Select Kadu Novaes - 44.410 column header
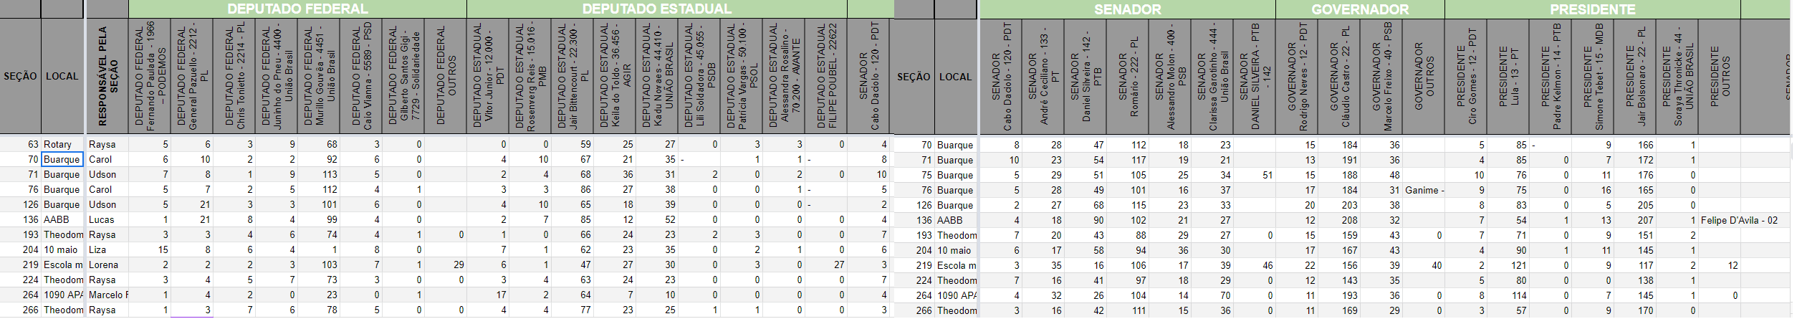Screen dimensions: 1797x324 coord(657,76)
